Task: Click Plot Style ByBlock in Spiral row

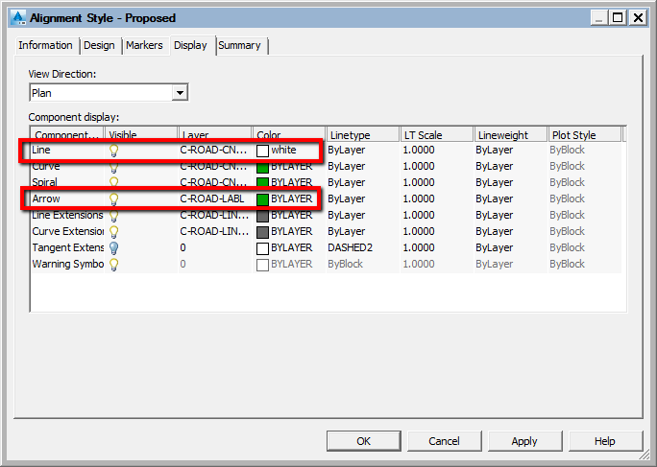Action: pyautogui.click(x=567, y=182)
